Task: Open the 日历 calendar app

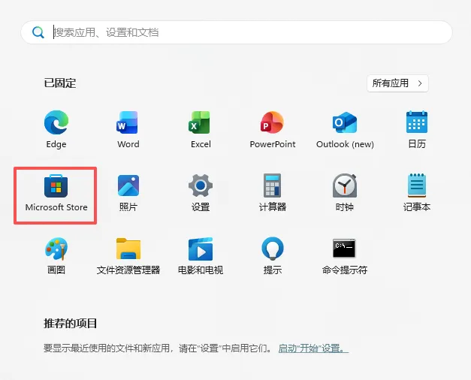Action: point(417,129)
